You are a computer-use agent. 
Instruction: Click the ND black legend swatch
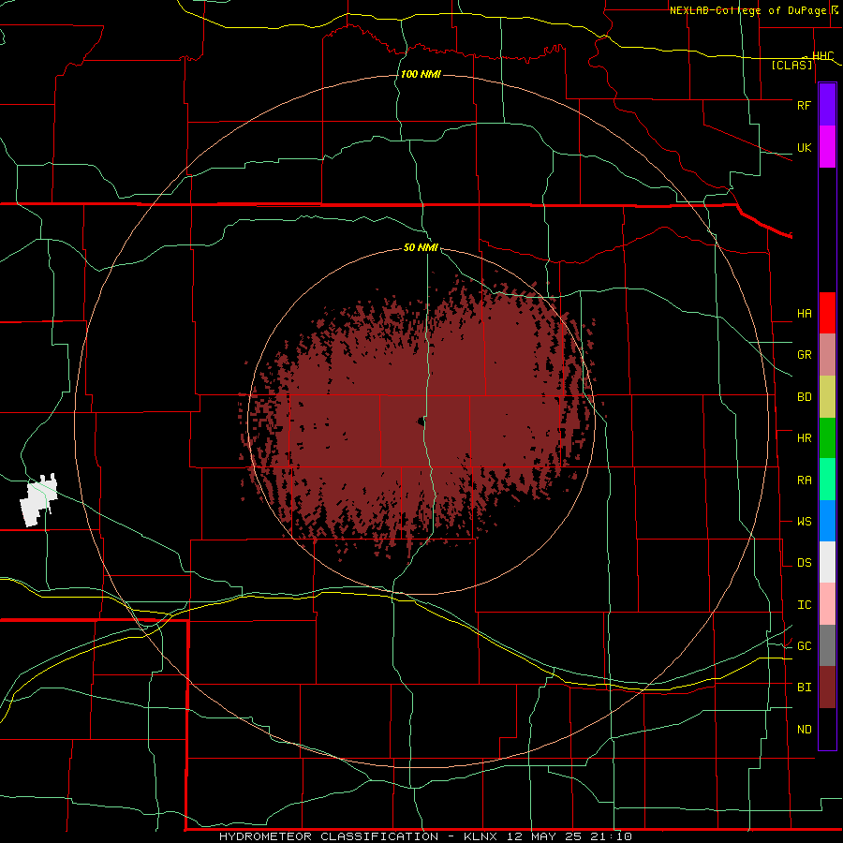827,729
